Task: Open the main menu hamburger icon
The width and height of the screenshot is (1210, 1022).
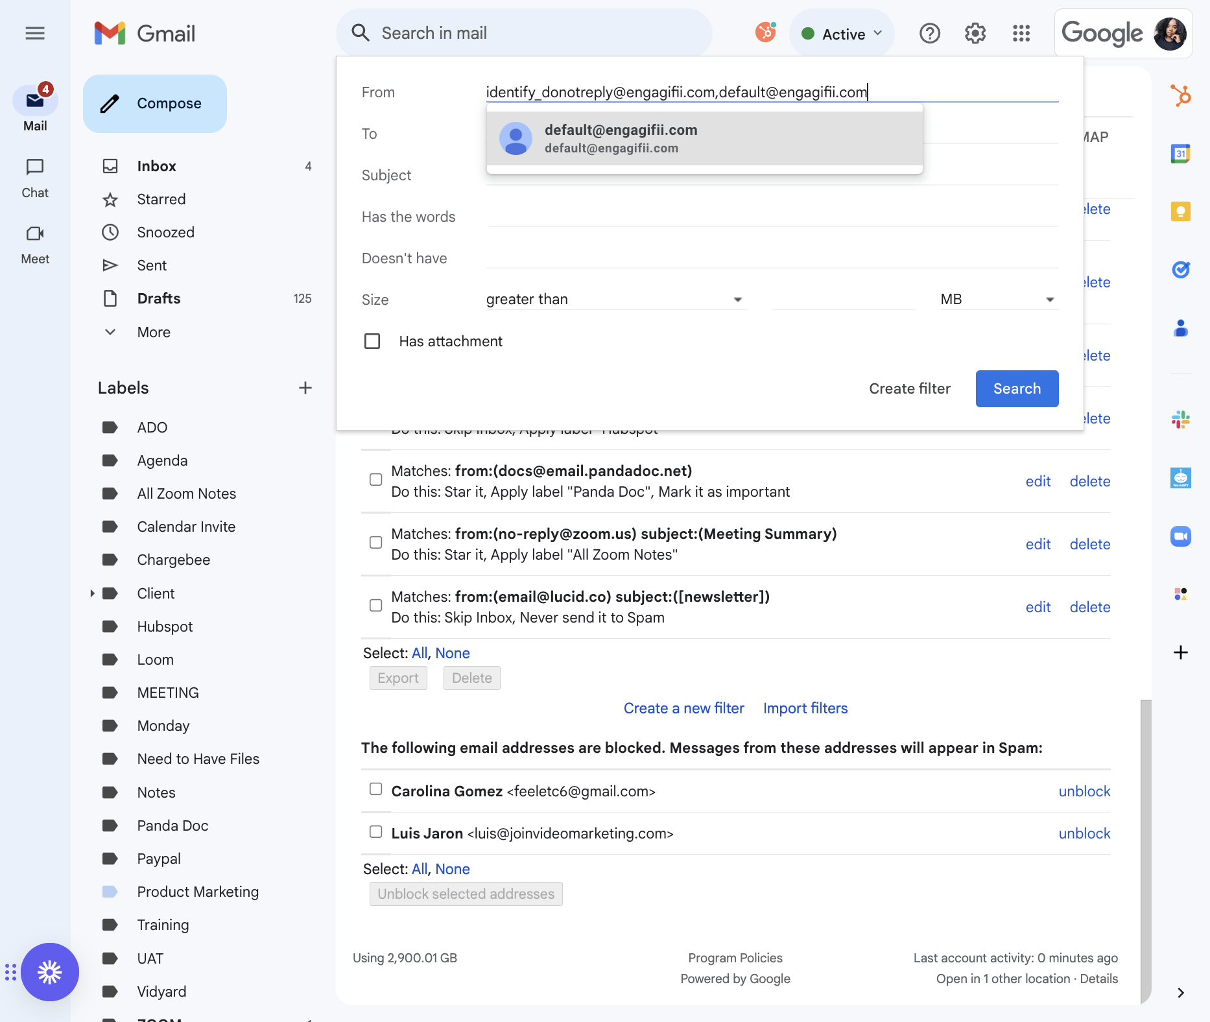Action: point(35,33)
